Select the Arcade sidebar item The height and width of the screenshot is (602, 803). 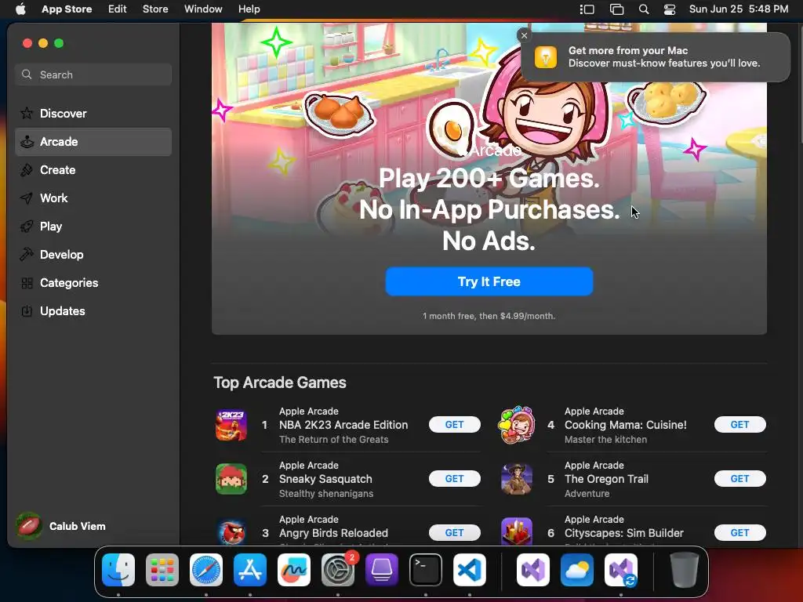tap(93, 142)
